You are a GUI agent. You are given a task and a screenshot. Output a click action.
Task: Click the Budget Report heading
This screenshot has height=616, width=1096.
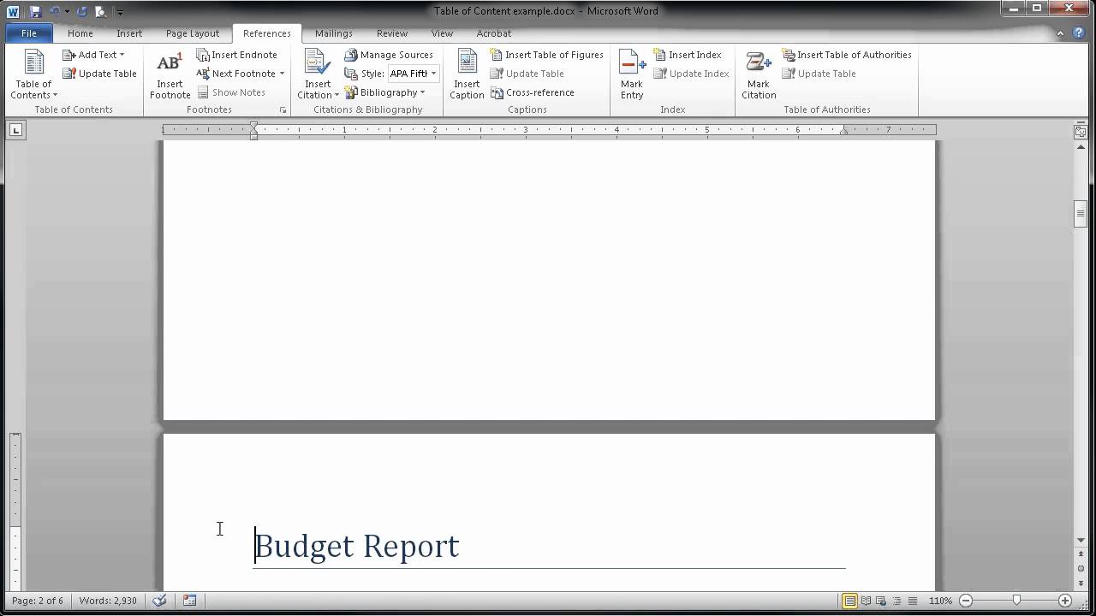(357, 547)
